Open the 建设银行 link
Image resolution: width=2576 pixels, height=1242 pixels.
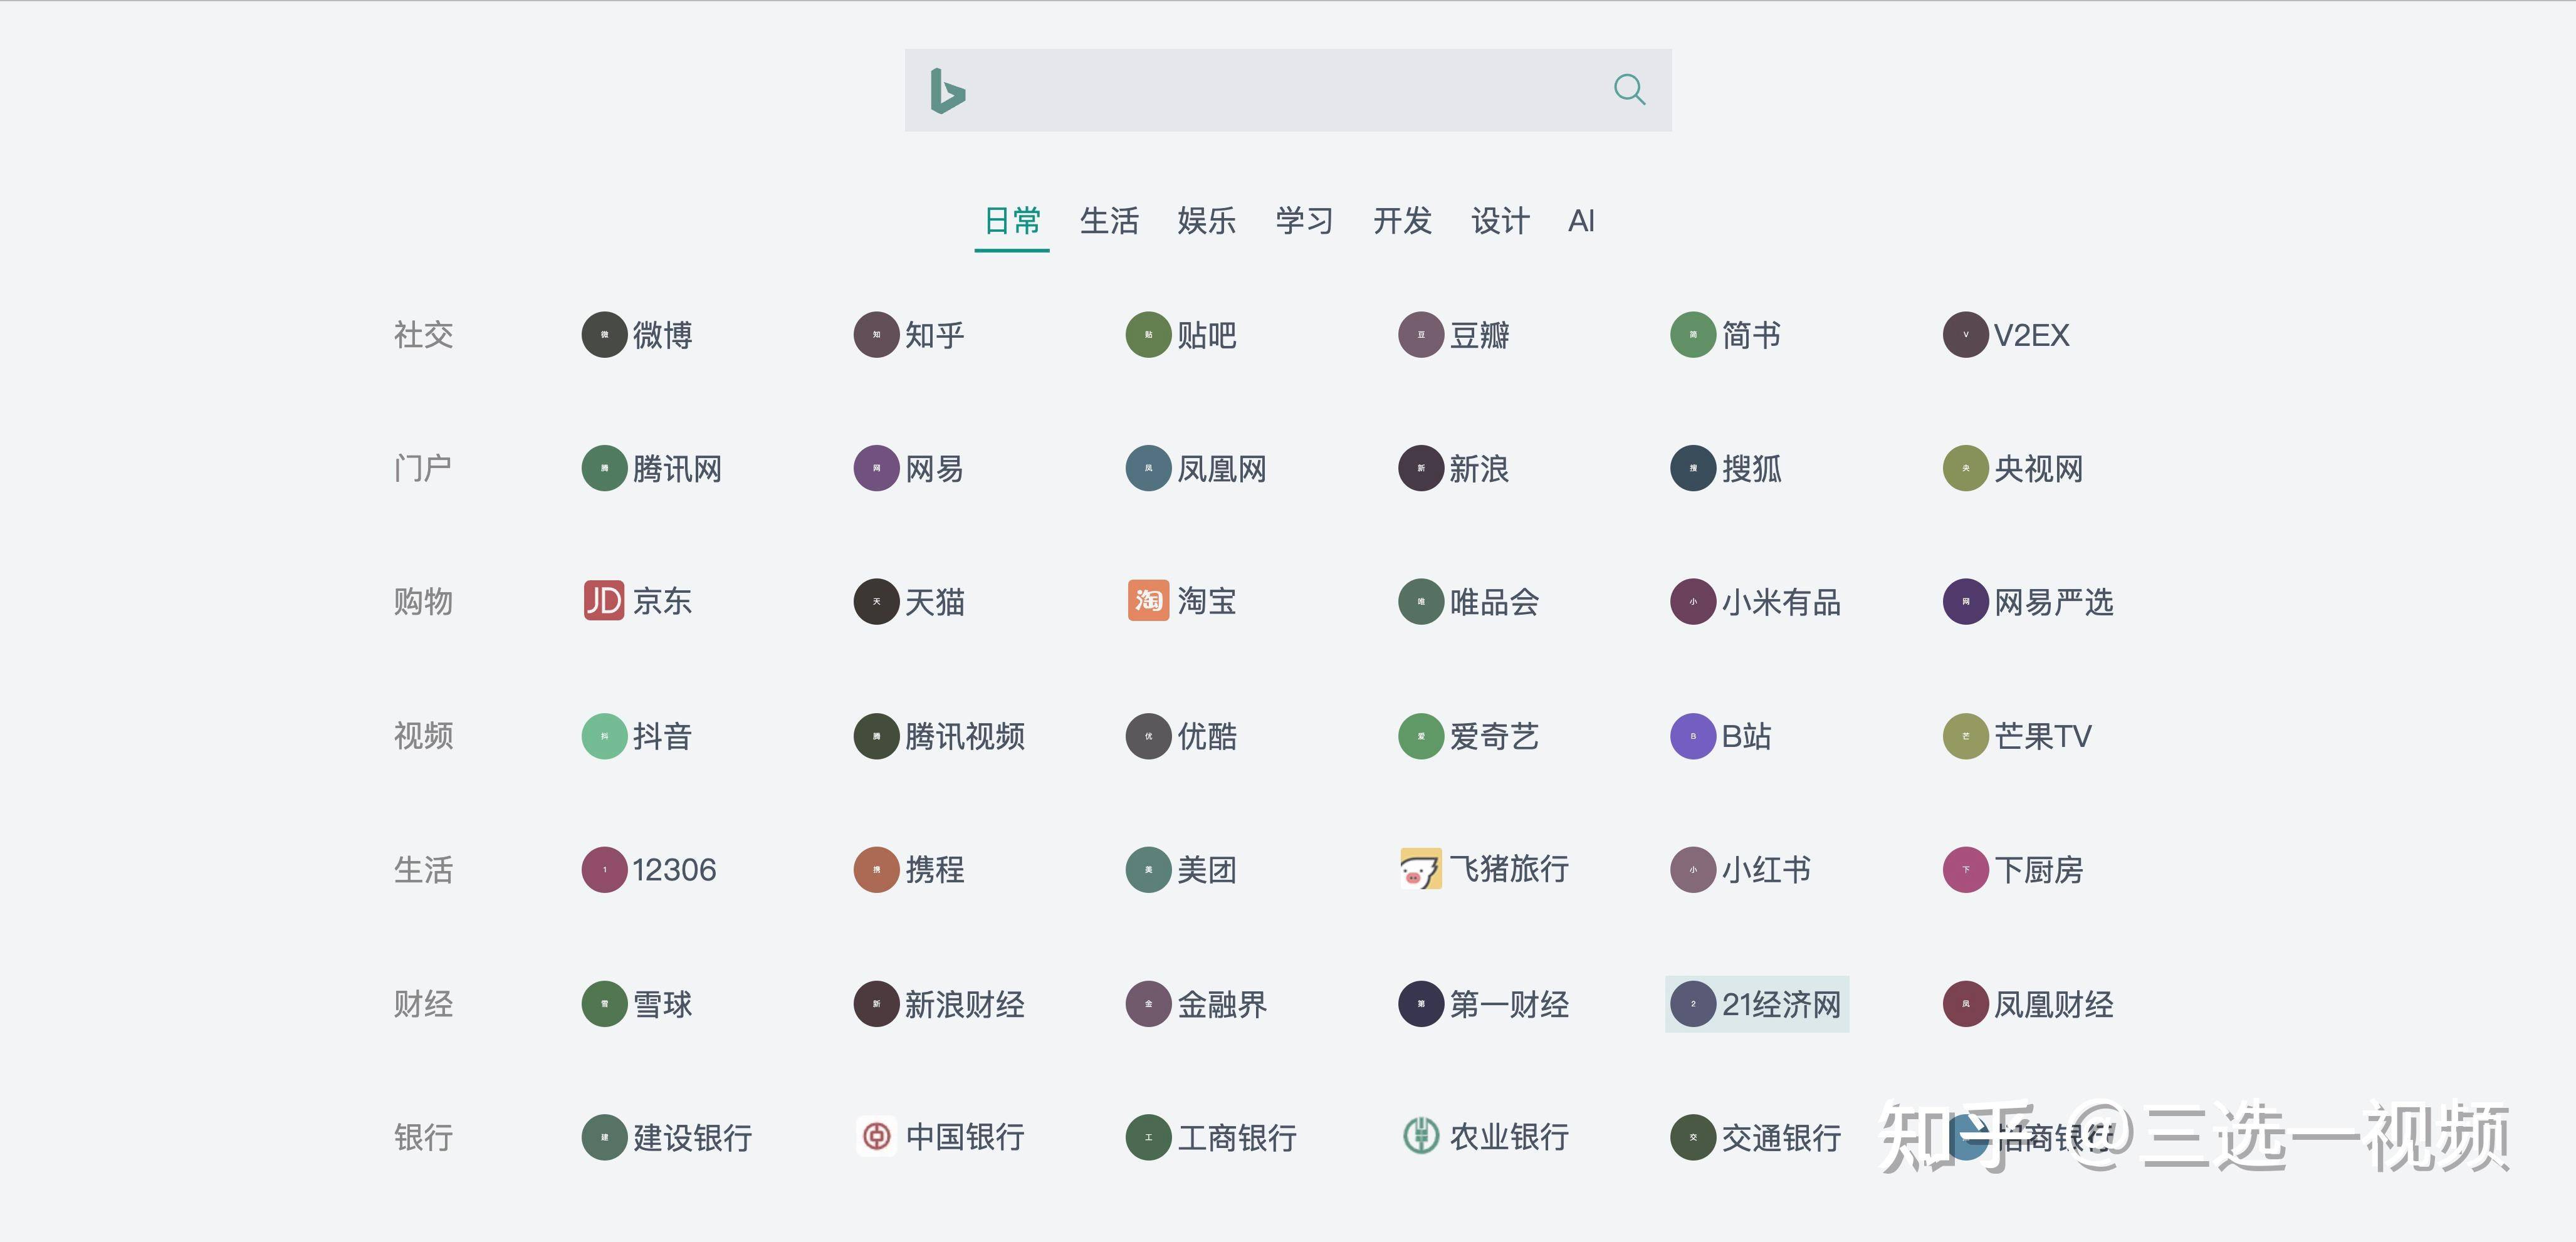pyautogui.click(x=667, y=1137)
